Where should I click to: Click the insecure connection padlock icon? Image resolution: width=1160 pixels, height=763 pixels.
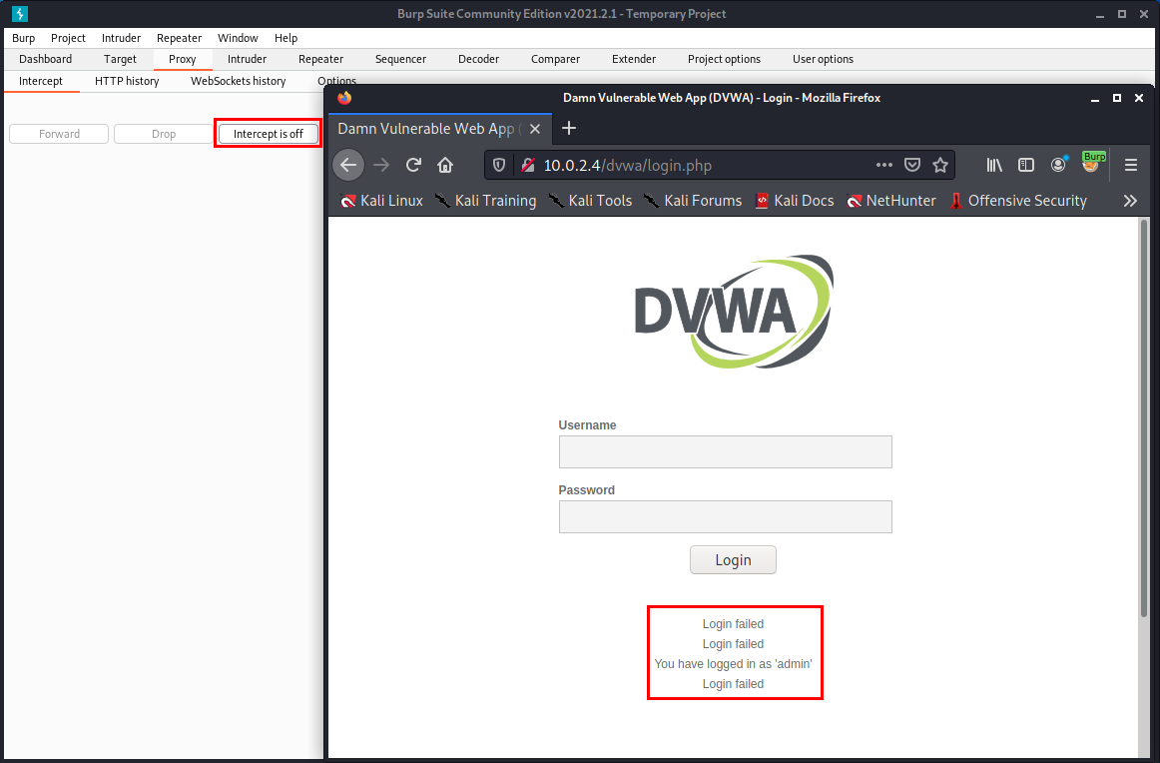tap(527, 165)
